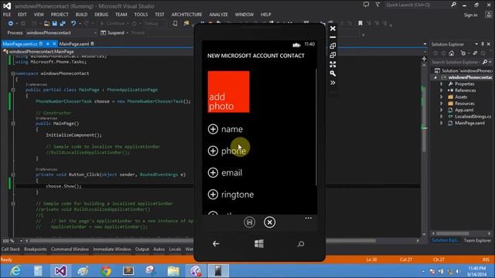Open the Output tab
The width and height of the screenshot is (495, 278).
(142, 249)
